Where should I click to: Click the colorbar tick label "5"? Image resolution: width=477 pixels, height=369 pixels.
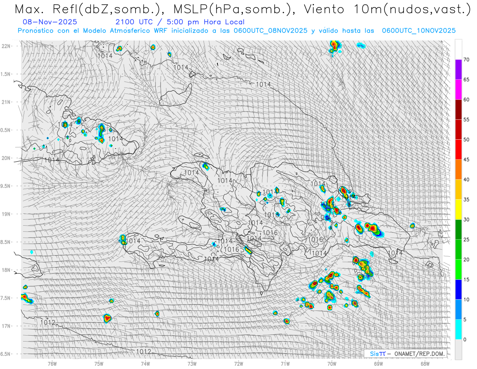tap(465, 319)
